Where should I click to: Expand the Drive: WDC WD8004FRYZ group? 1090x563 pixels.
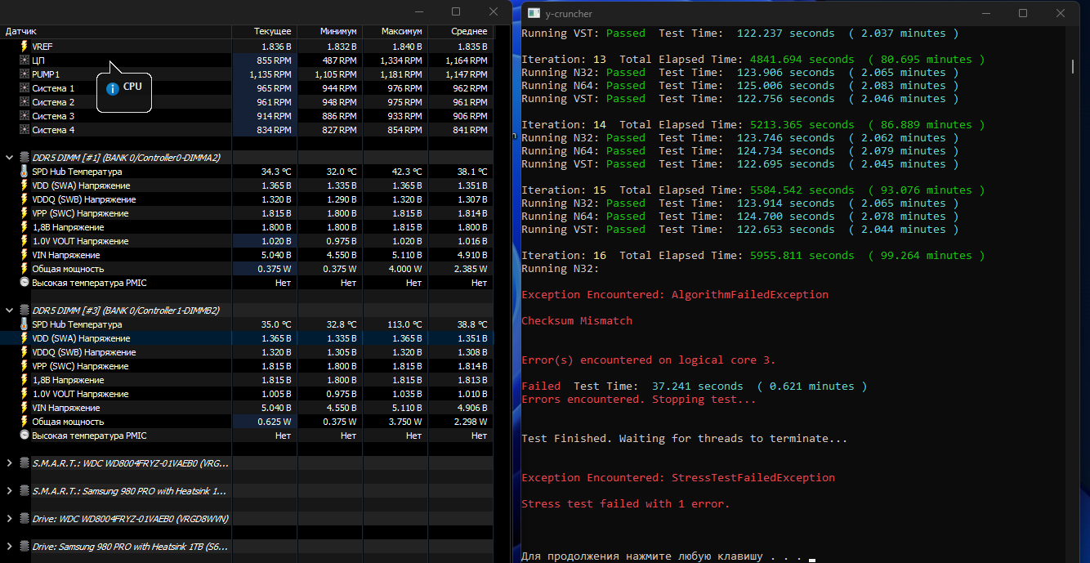9,519
